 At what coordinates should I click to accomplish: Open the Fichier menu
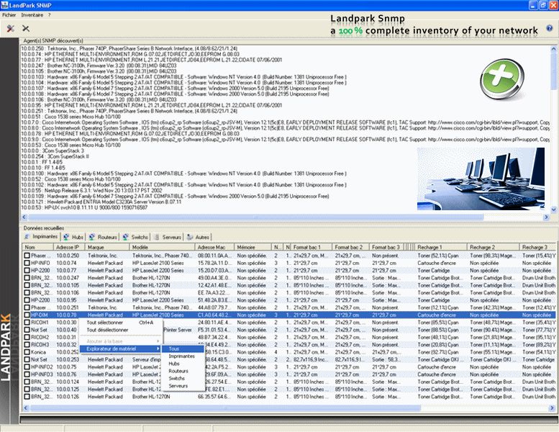pyautogui.click(x=9, y=15)
